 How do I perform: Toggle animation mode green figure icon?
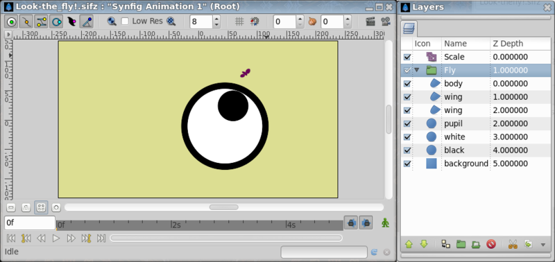(x=386, y=223)
